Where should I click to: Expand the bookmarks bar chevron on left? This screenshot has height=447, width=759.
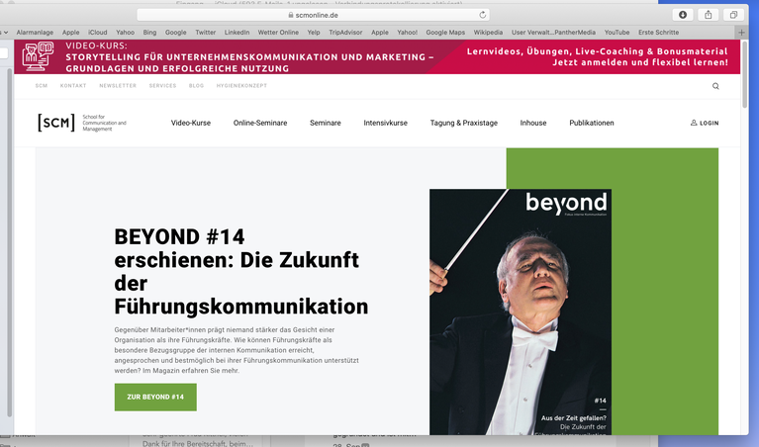click(x=4, y=33)
